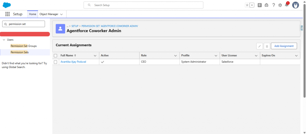Screen dimensions: 306x134
Task: Open Avantika Ajay Poduval user link
Action: pos(73,62)
